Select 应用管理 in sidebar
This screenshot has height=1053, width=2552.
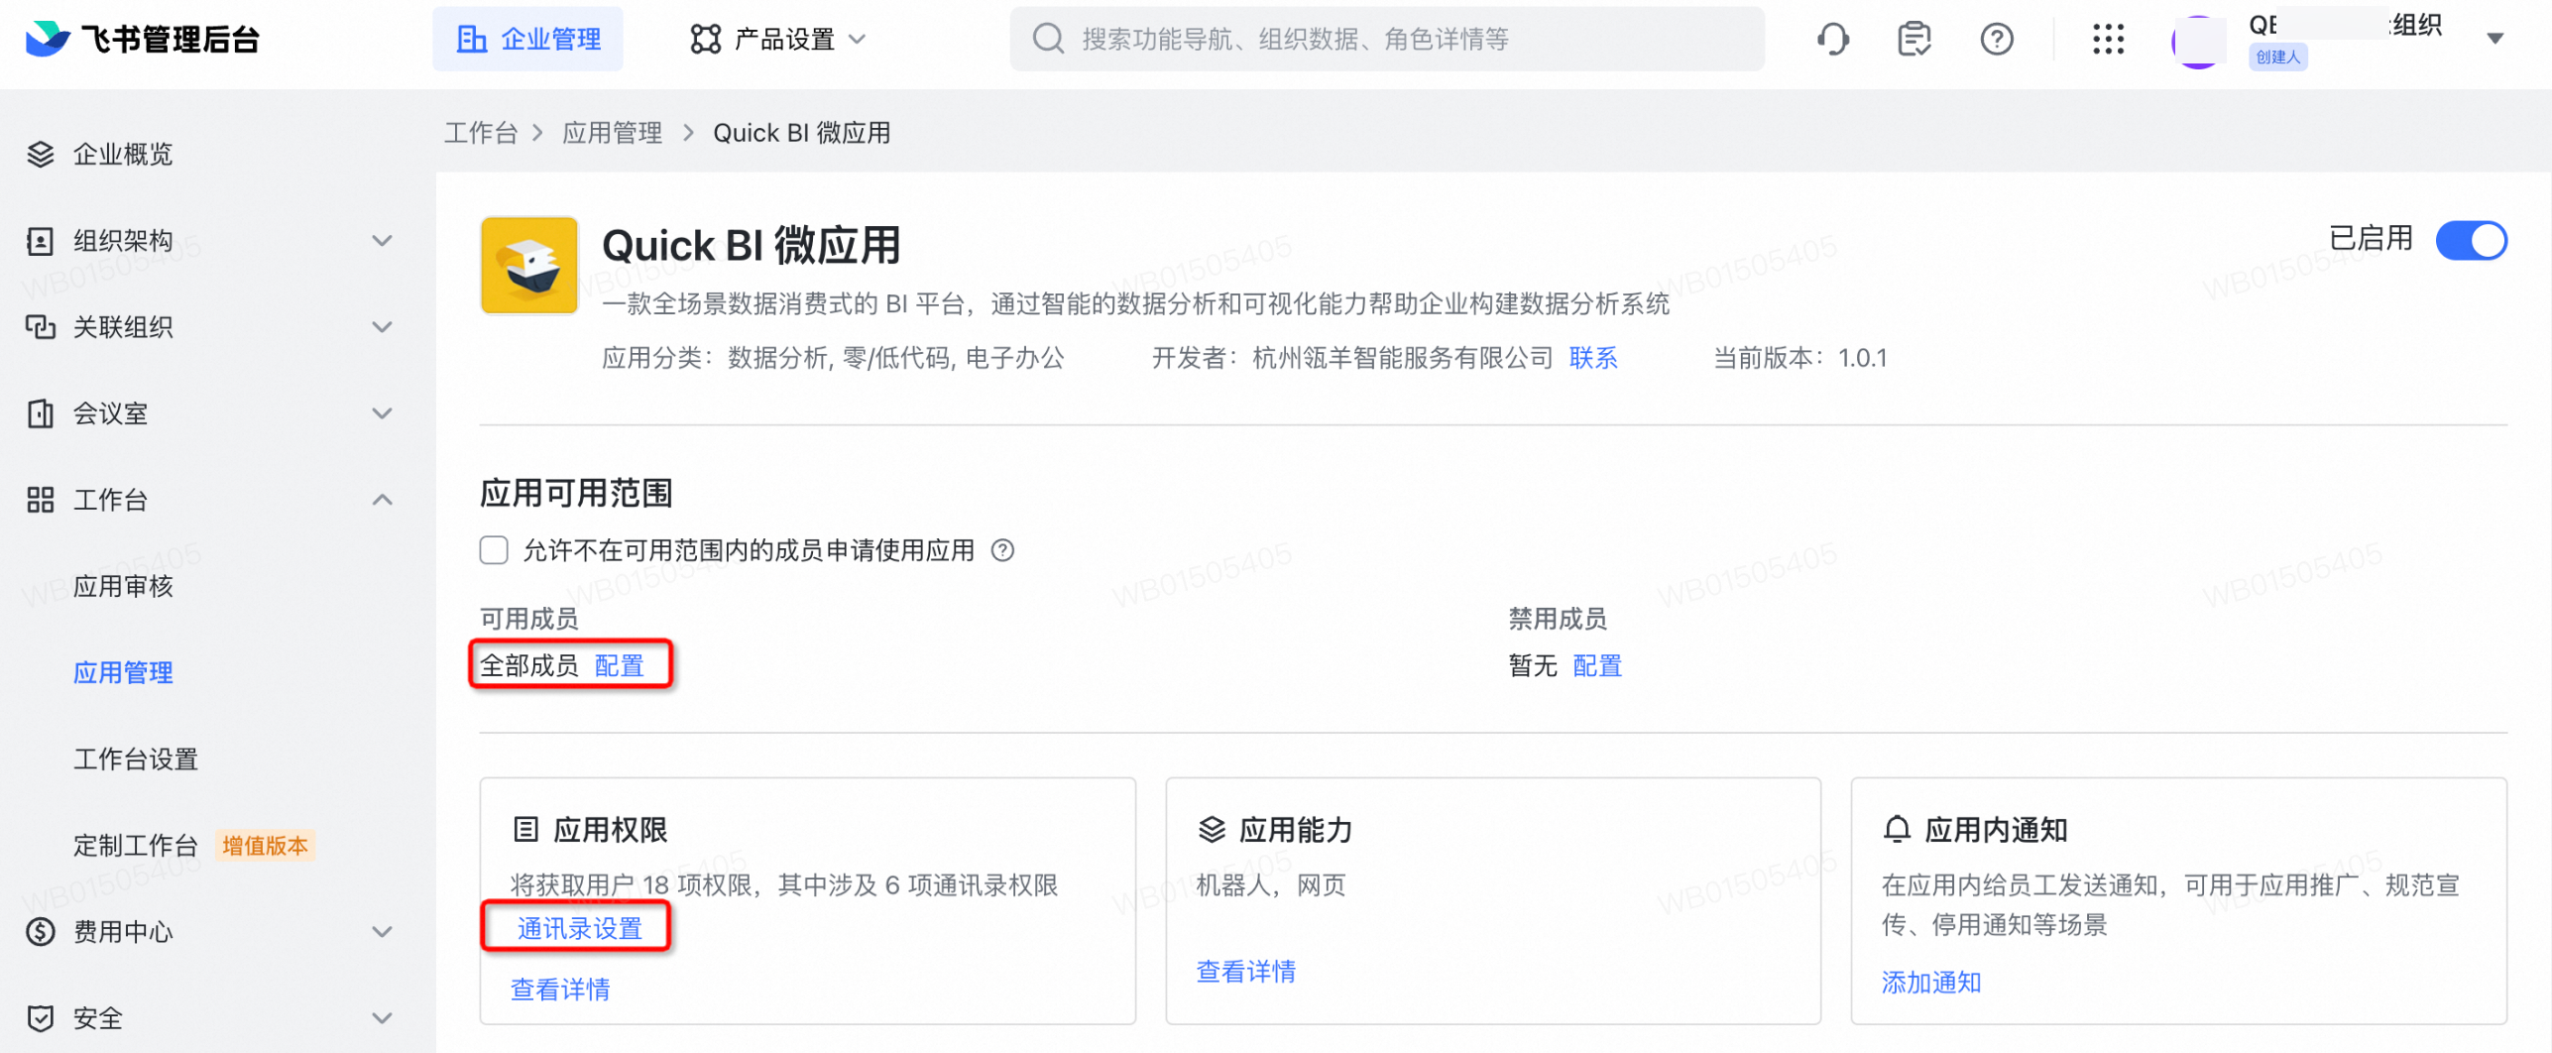123,673
